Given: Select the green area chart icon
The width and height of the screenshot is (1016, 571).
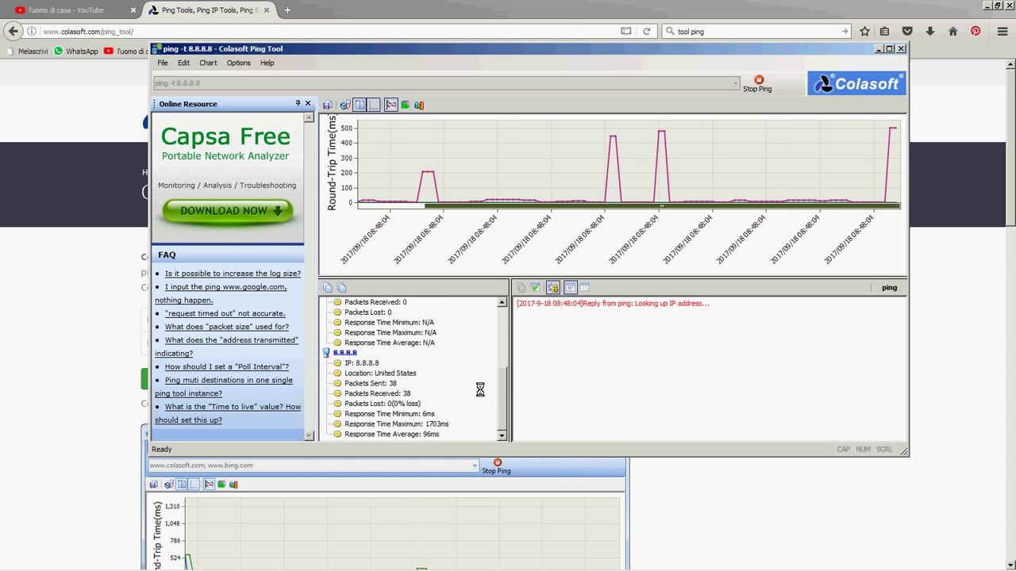Looking at the screenshot, I should (x=406, y=105).
